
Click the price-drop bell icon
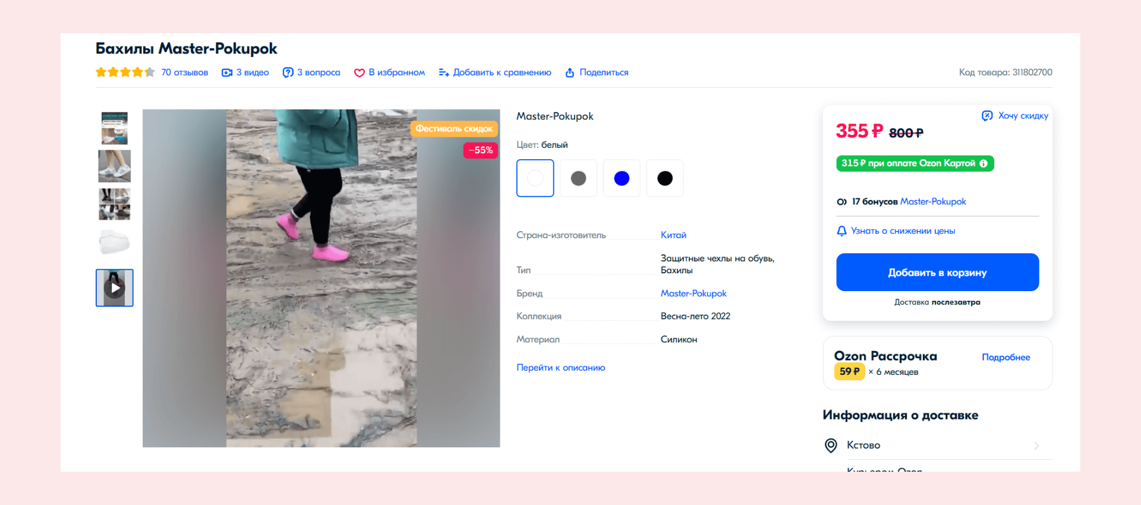tap(841, 231)
